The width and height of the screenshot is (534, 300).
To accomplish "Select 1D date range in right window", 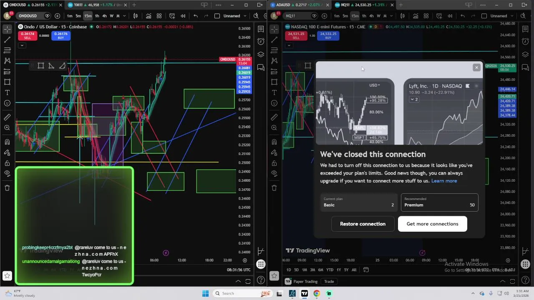I will pos(289,270).
